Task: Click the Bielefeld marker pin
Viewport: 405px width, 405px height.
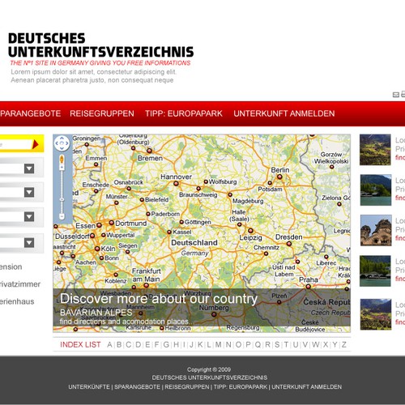Action: coord(142,200)
